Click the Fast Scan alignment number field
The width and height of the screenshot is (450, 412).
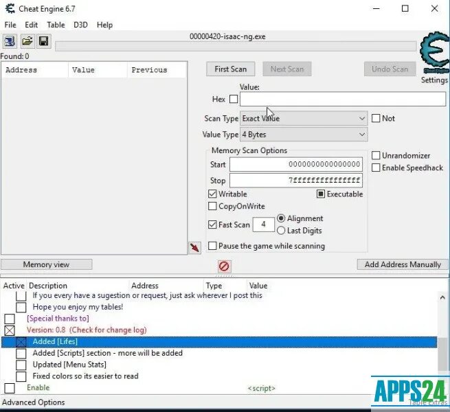263,225
